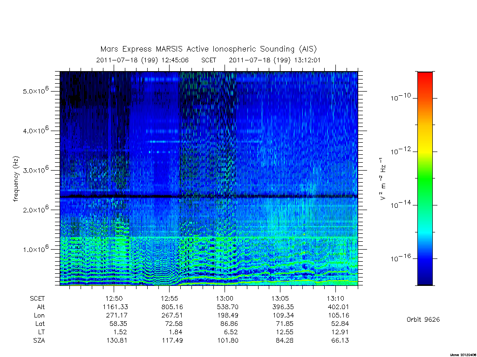Click local time value '1.84'

point(176,332)
